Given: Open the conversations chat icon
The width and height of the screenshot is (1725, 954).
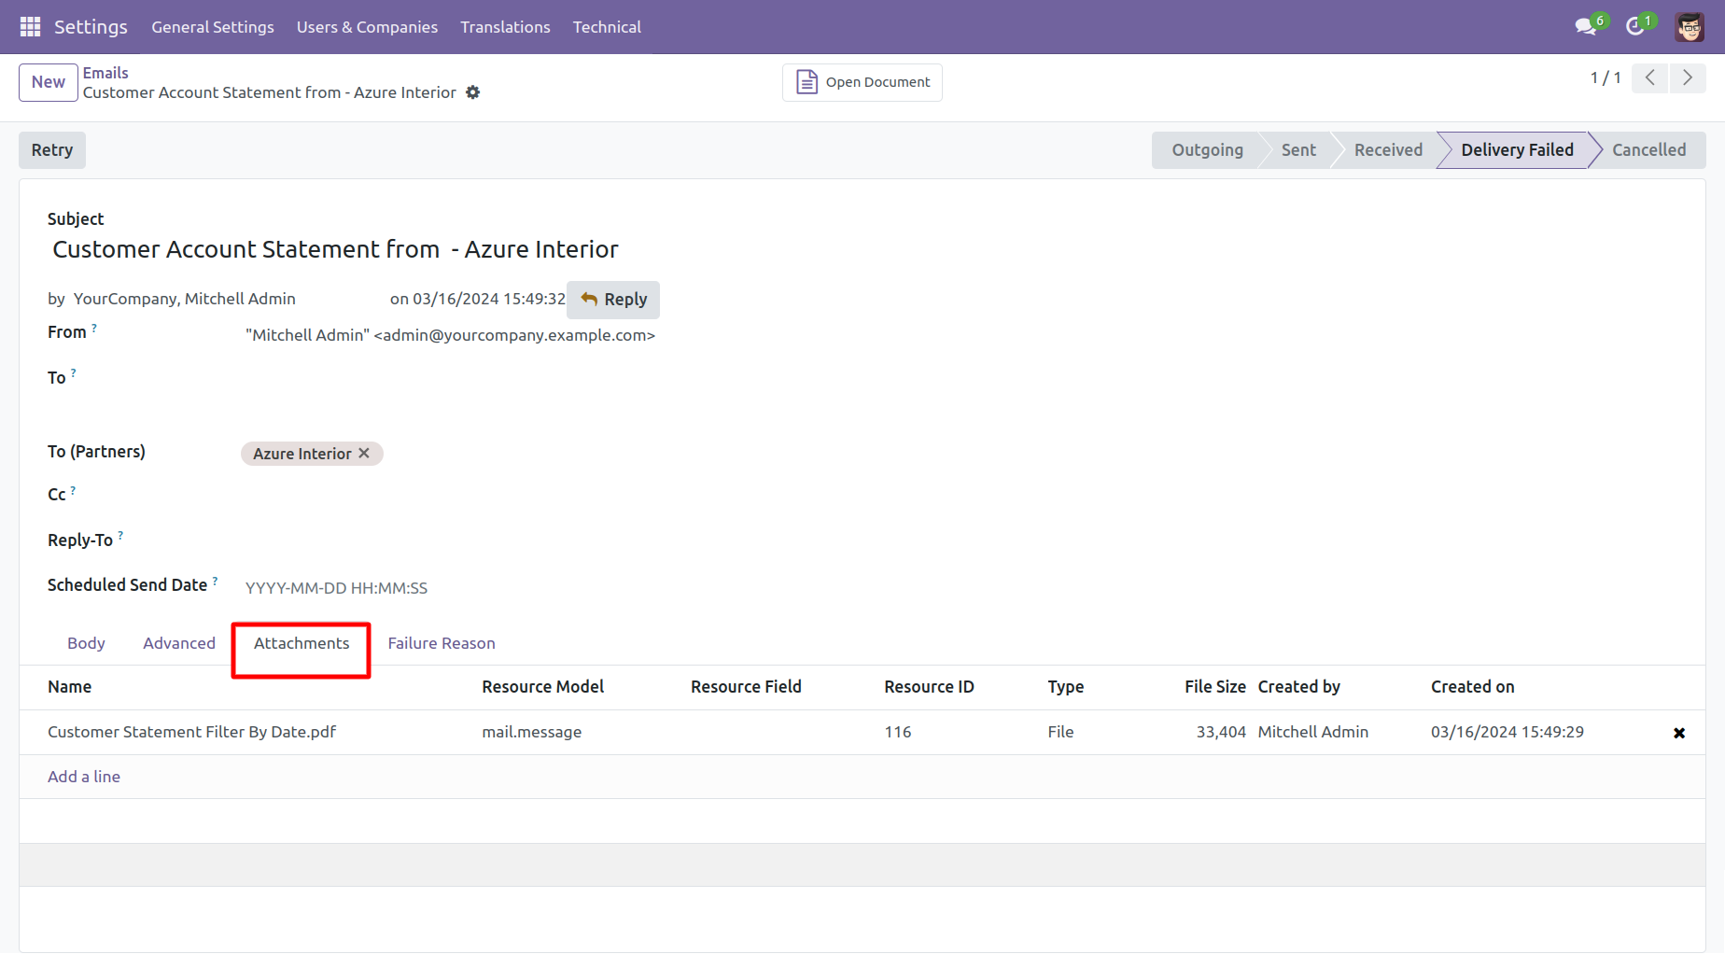Looking at the screenshot, I should click(x=1585, y=27).
